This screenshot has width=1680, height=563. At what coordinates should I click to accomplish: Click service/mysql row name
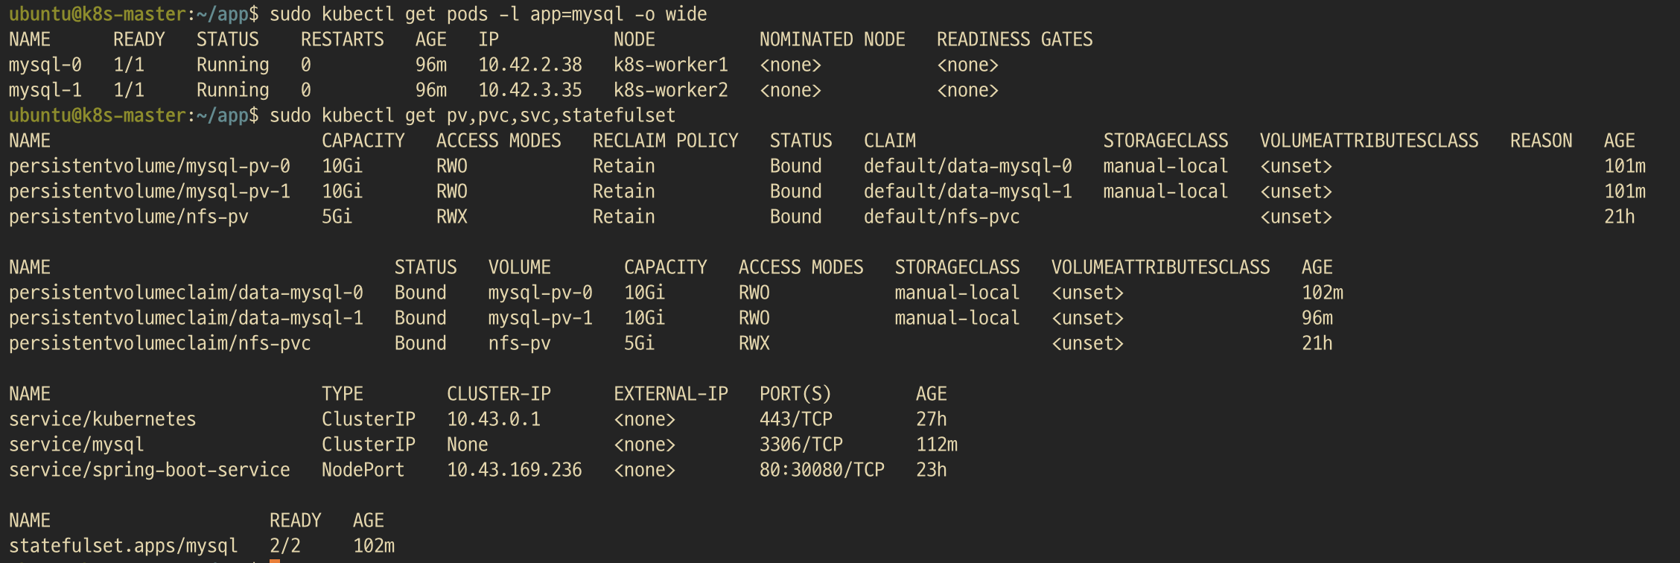[x=77, y=445]
